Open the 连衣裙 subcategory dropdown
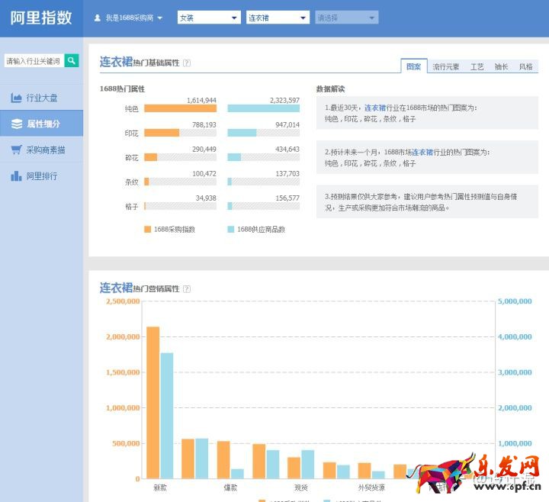 (x=303, y=18)
